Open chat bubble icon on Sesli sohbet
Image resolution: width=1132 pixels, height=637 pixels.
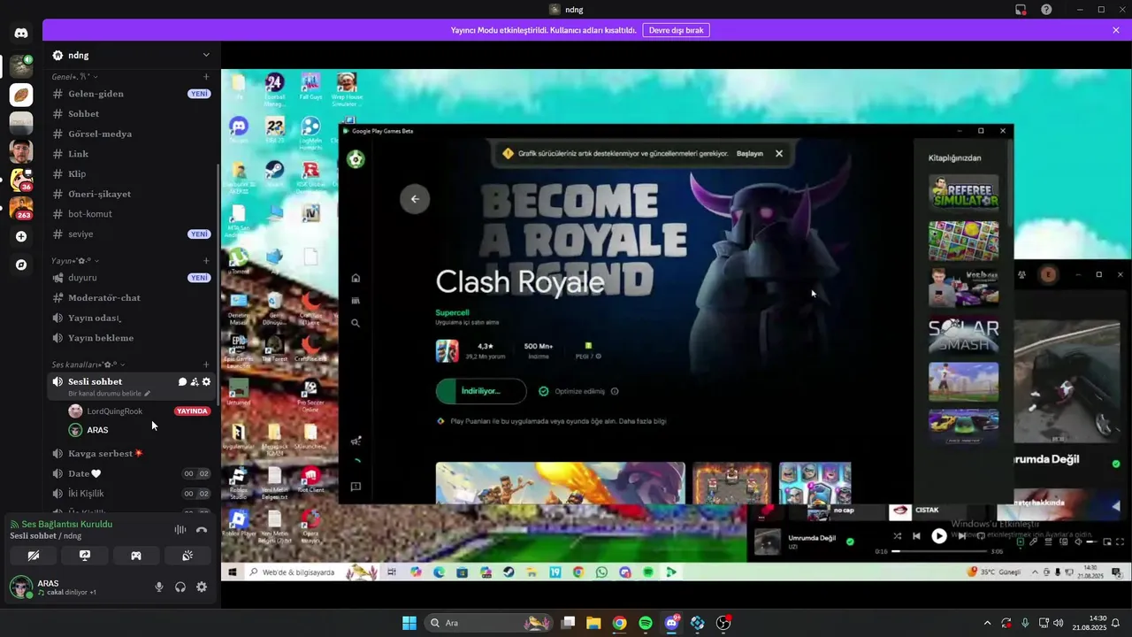click(182, 382)
